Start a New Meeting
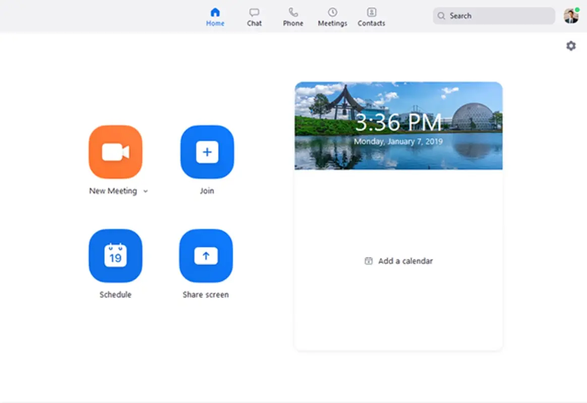Image resolution: width=587 pixels, height=403 pixels. pos(115,152)
